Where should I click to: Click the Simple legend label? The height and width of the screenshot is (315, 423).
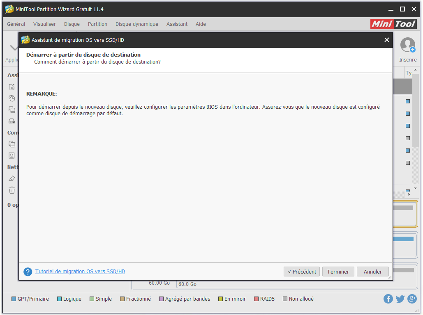pos(104,299)
